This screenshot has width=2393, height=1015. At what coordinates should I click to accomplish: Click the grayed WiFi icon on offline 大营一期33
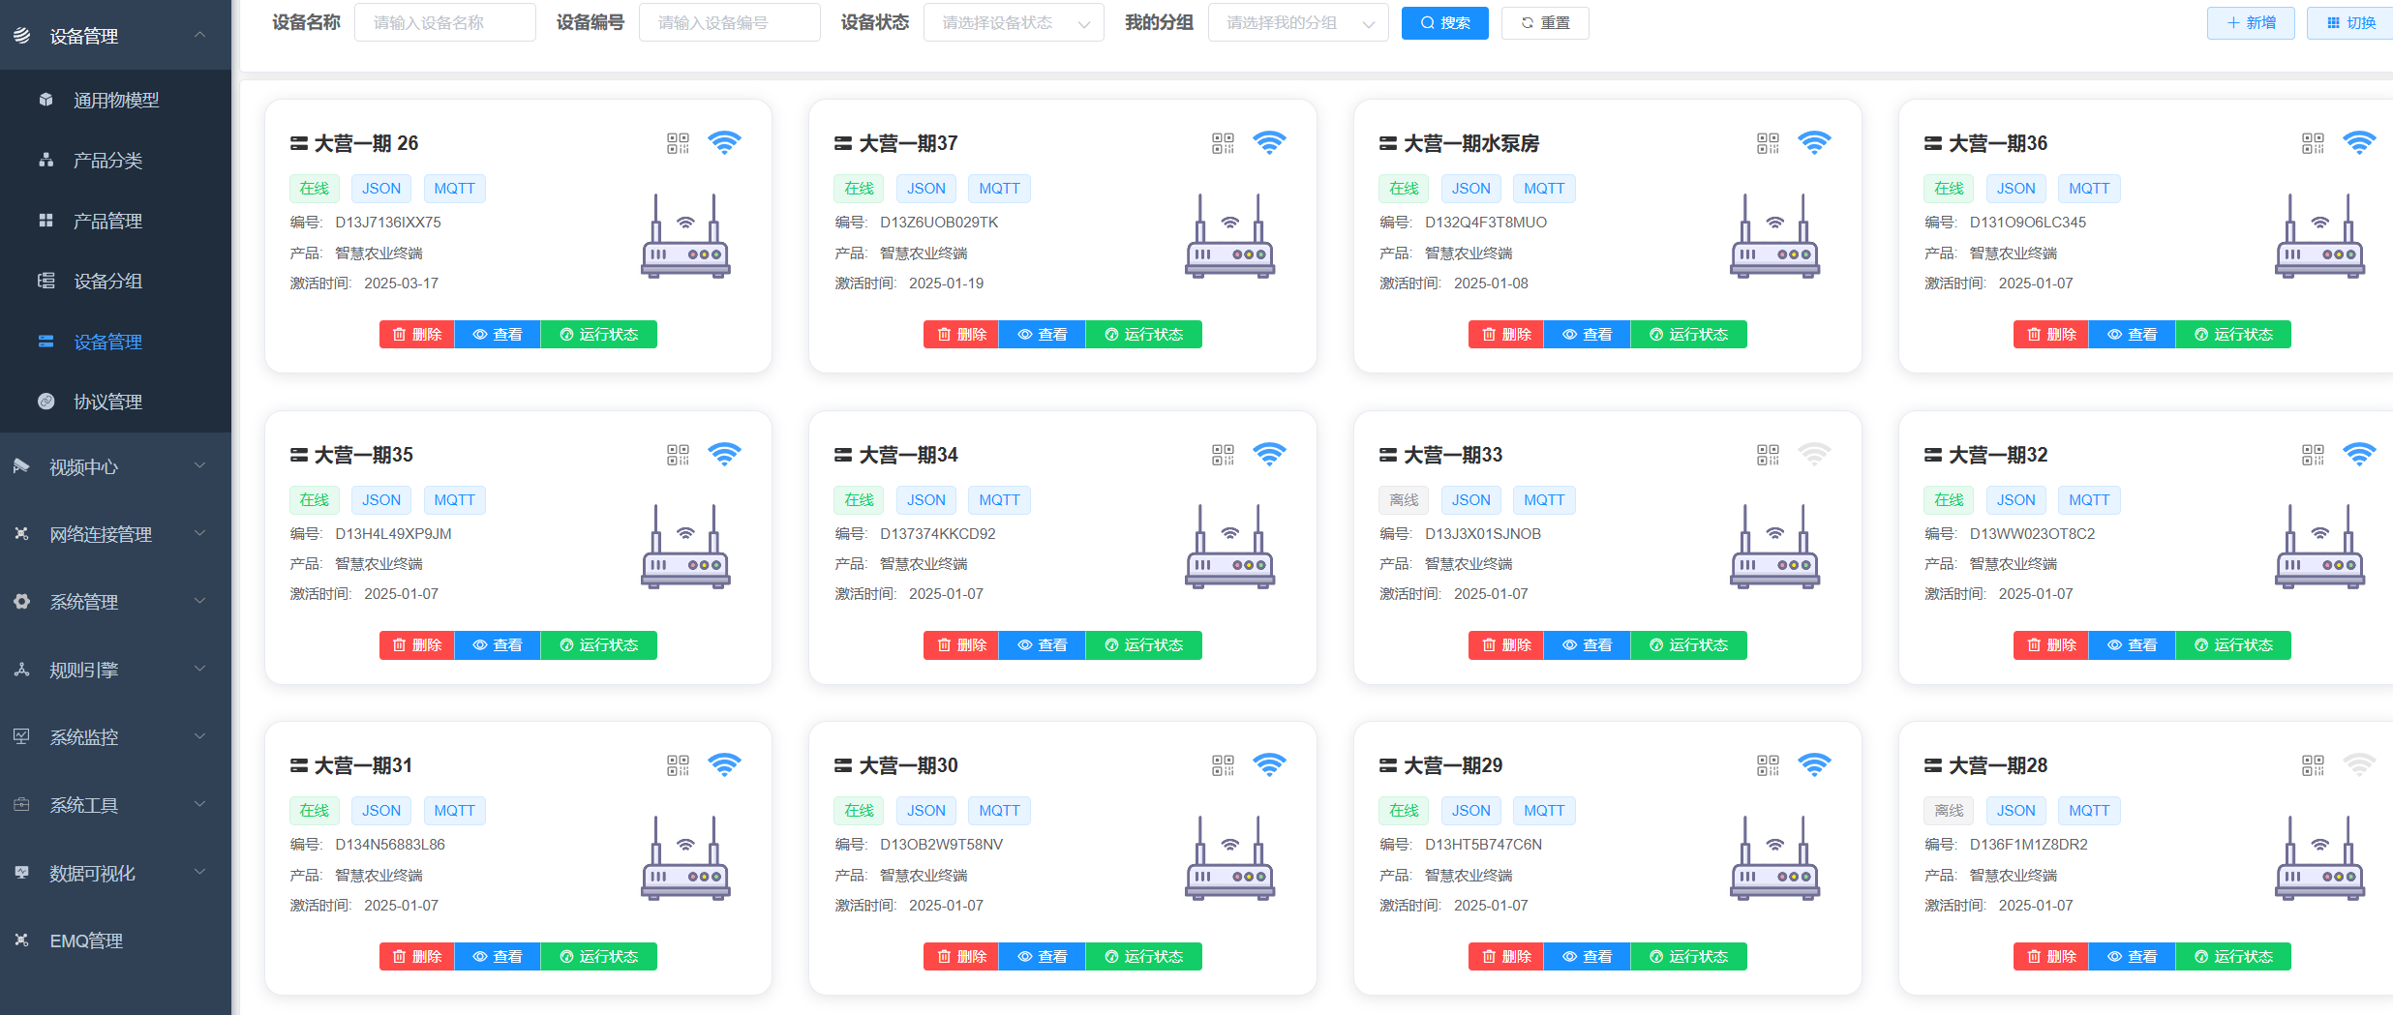tap(1814, 453)
